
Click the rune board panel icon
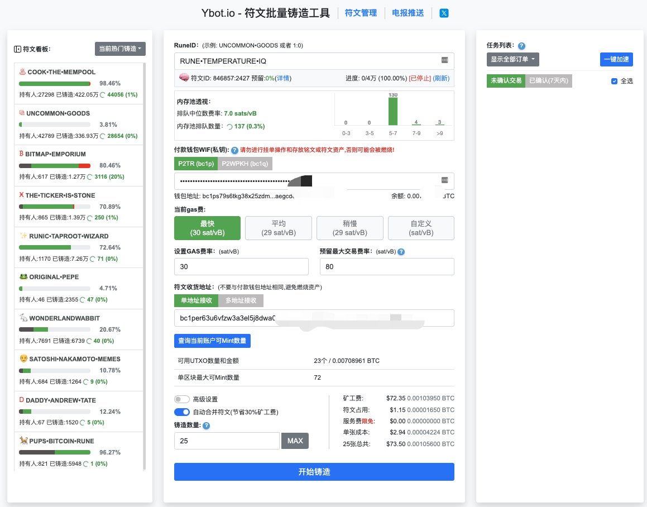point(17,49)
